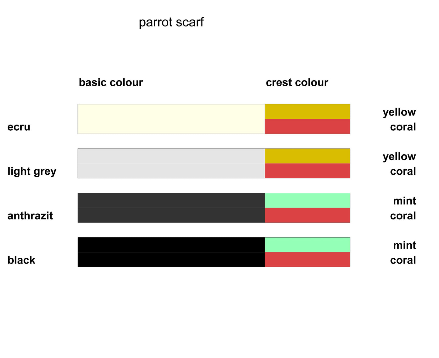Pick the anthrazit basic colour swatch
The height and width of the screenshot is (358, 439).
[171, 208]
